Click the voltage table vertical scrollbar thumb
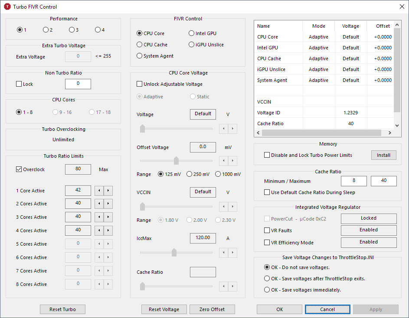This screenshot has width=409, height=318. [x=397, y=70]
